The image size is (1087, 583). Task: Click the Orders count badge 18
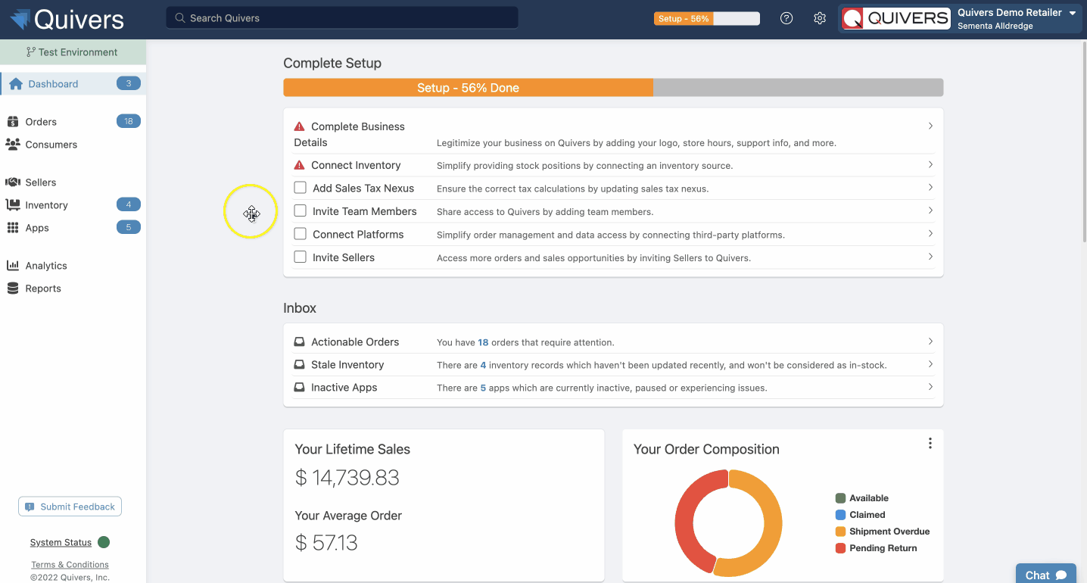coord(129,121)
